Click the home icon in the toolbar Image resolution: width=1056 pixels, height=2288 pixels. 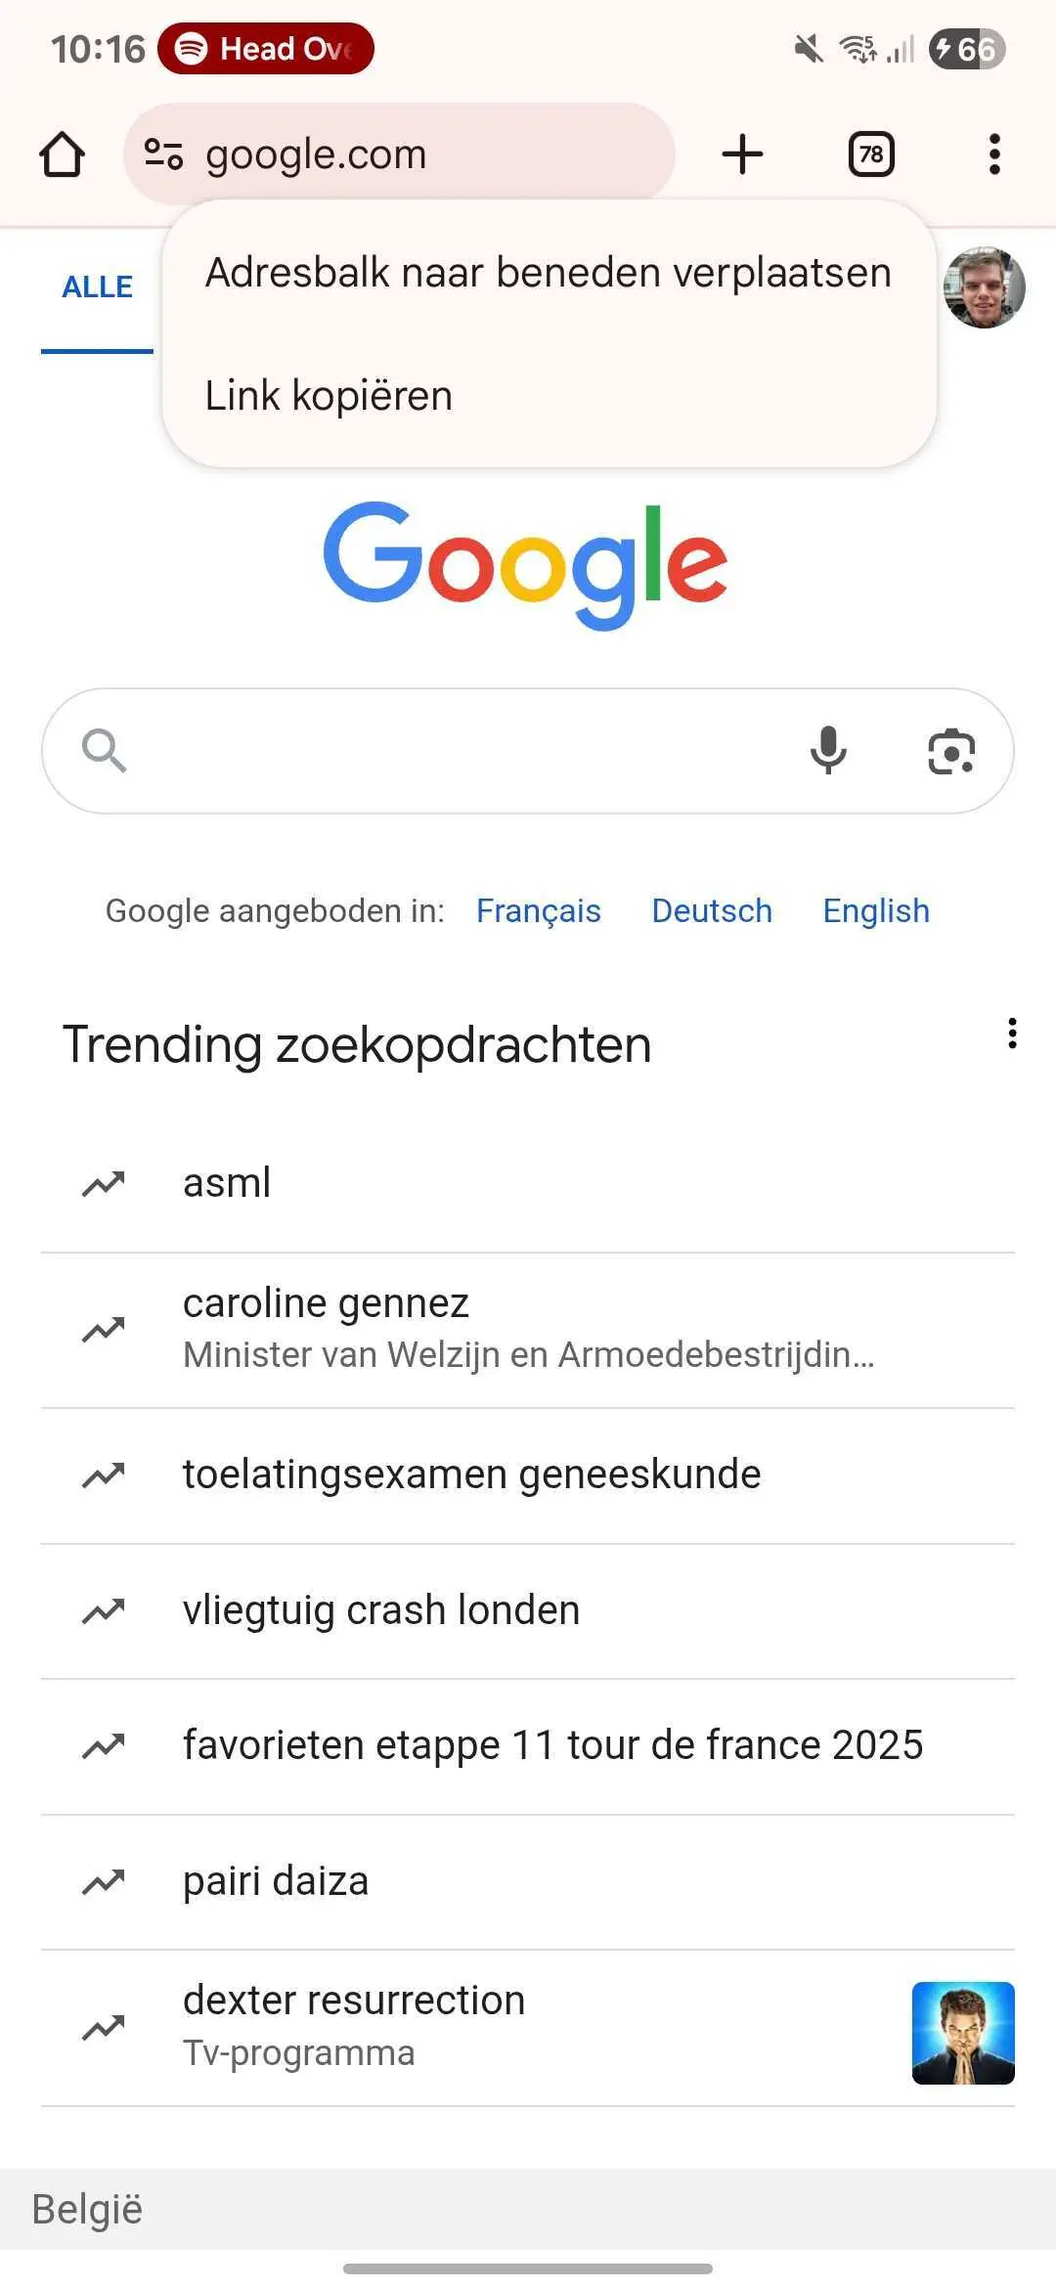pos(62,153)
